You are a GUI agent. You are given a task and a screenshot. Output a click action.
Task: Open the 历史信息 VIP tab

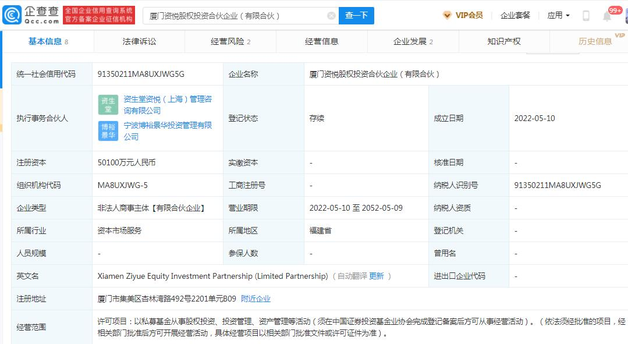tap(595, 41)
